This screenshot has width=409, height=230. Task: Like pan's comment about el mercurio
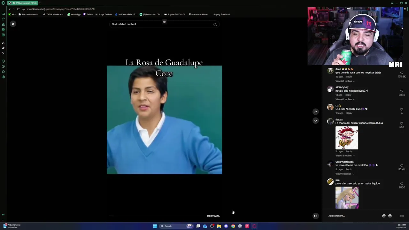[402, 184]
